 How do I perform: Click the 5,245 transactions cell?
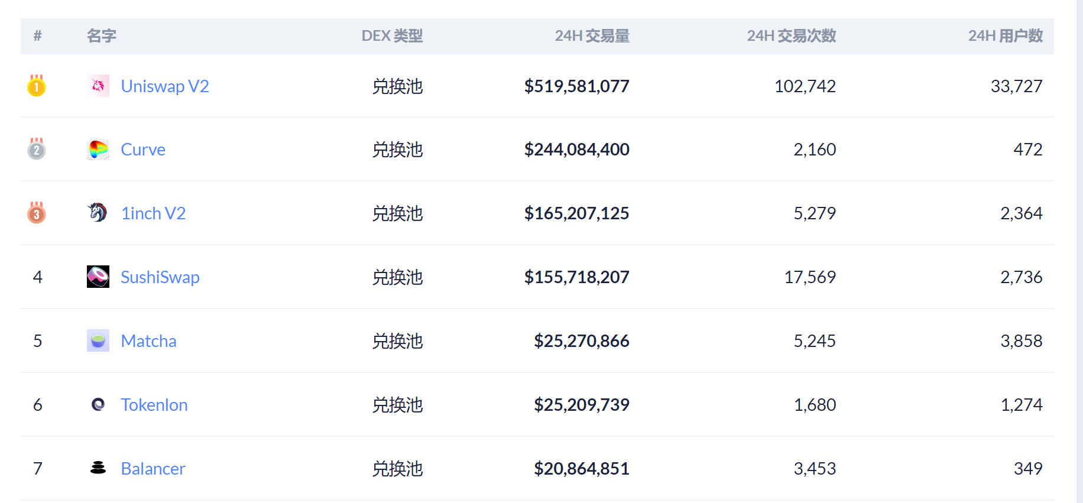click(x=815, y=341)
